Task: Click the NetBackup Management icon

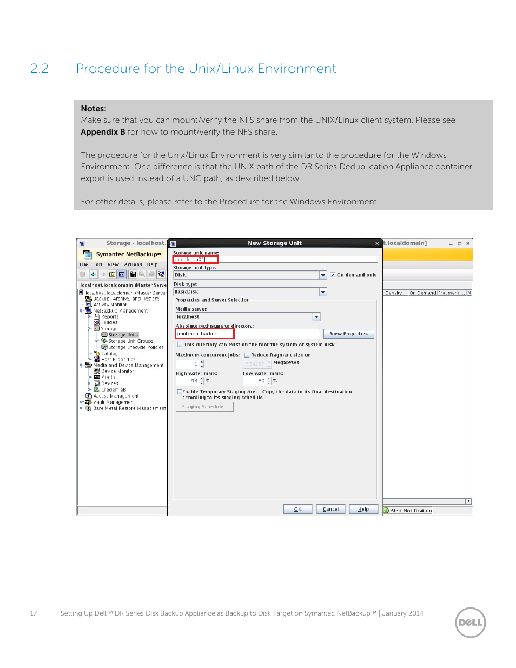Action: [x=89, y=310]
